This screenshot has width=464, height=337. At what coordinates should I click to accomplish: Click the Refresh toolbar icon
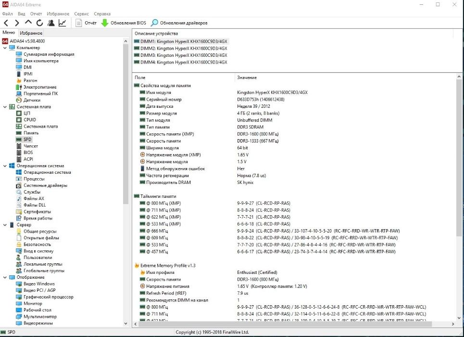coord(39,23)
